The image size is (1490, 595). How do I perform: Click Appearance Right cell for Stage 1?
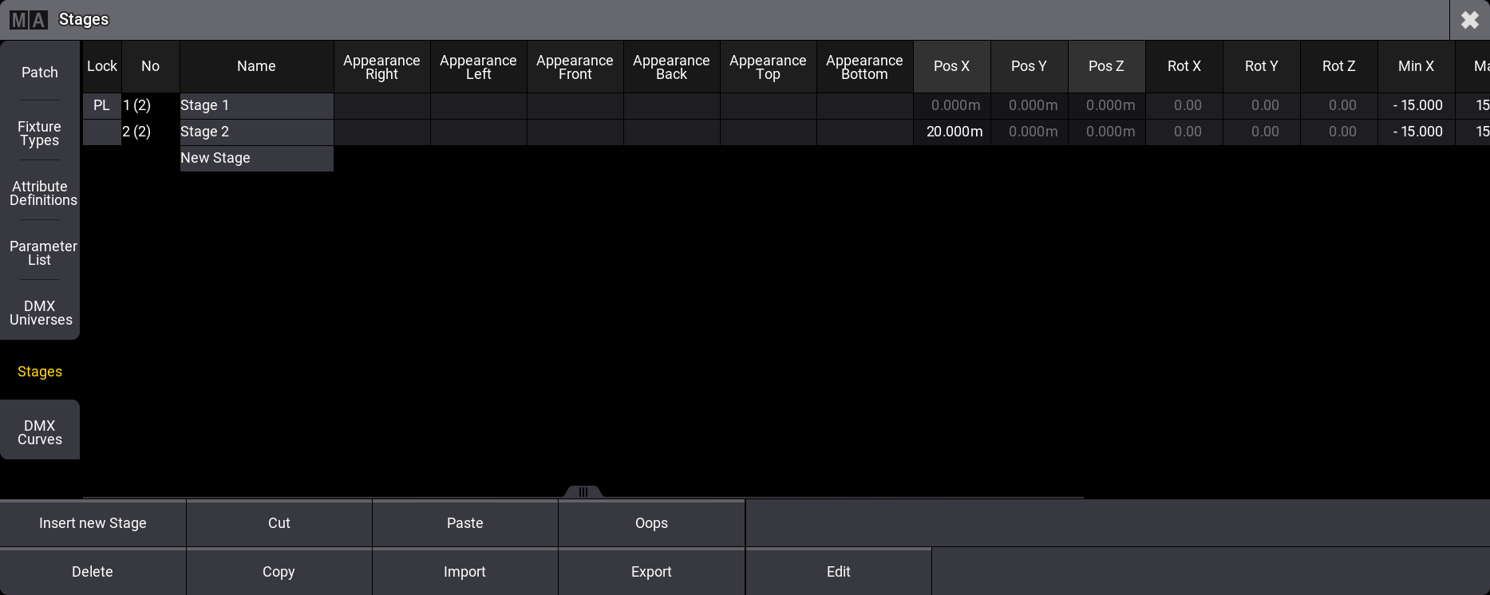[381, 105]
